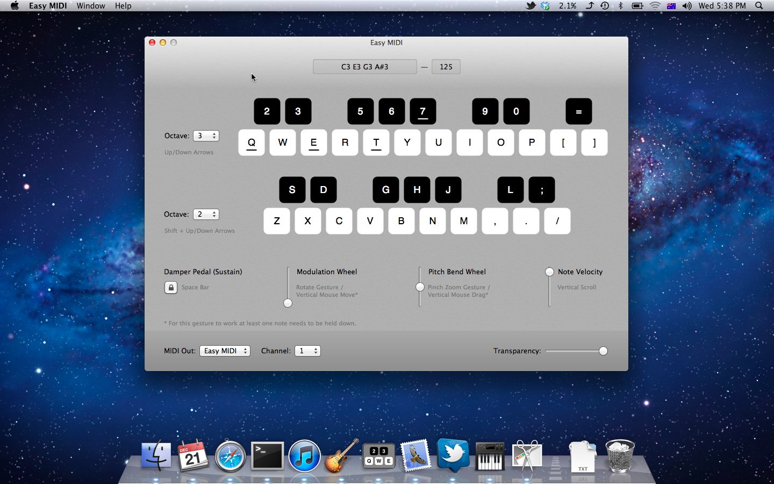
Task: Open the Channel selector dropdown
Action: [307, 351]
